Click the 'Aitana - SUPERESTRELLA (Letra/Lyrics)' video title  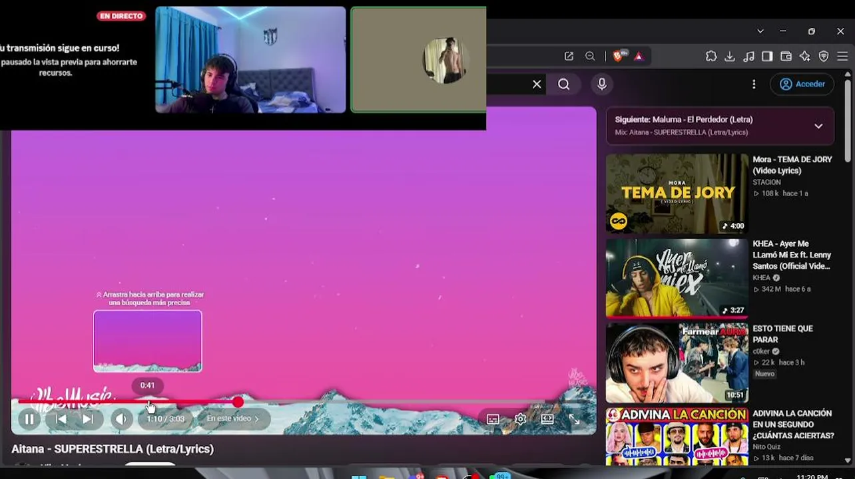coord(113,449)
